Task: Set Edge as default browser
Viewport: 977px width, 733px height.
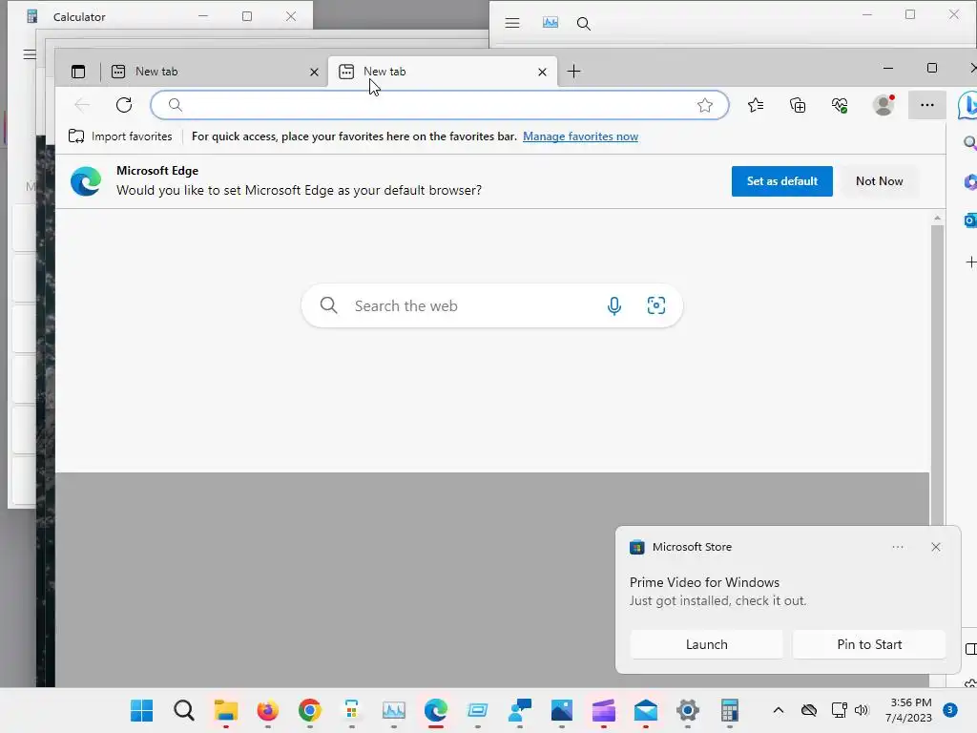Action: tap(782, 181)
